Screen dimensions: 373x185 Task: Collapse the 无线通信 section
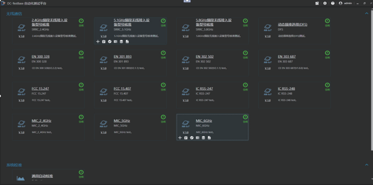click(x=366, y=13)
